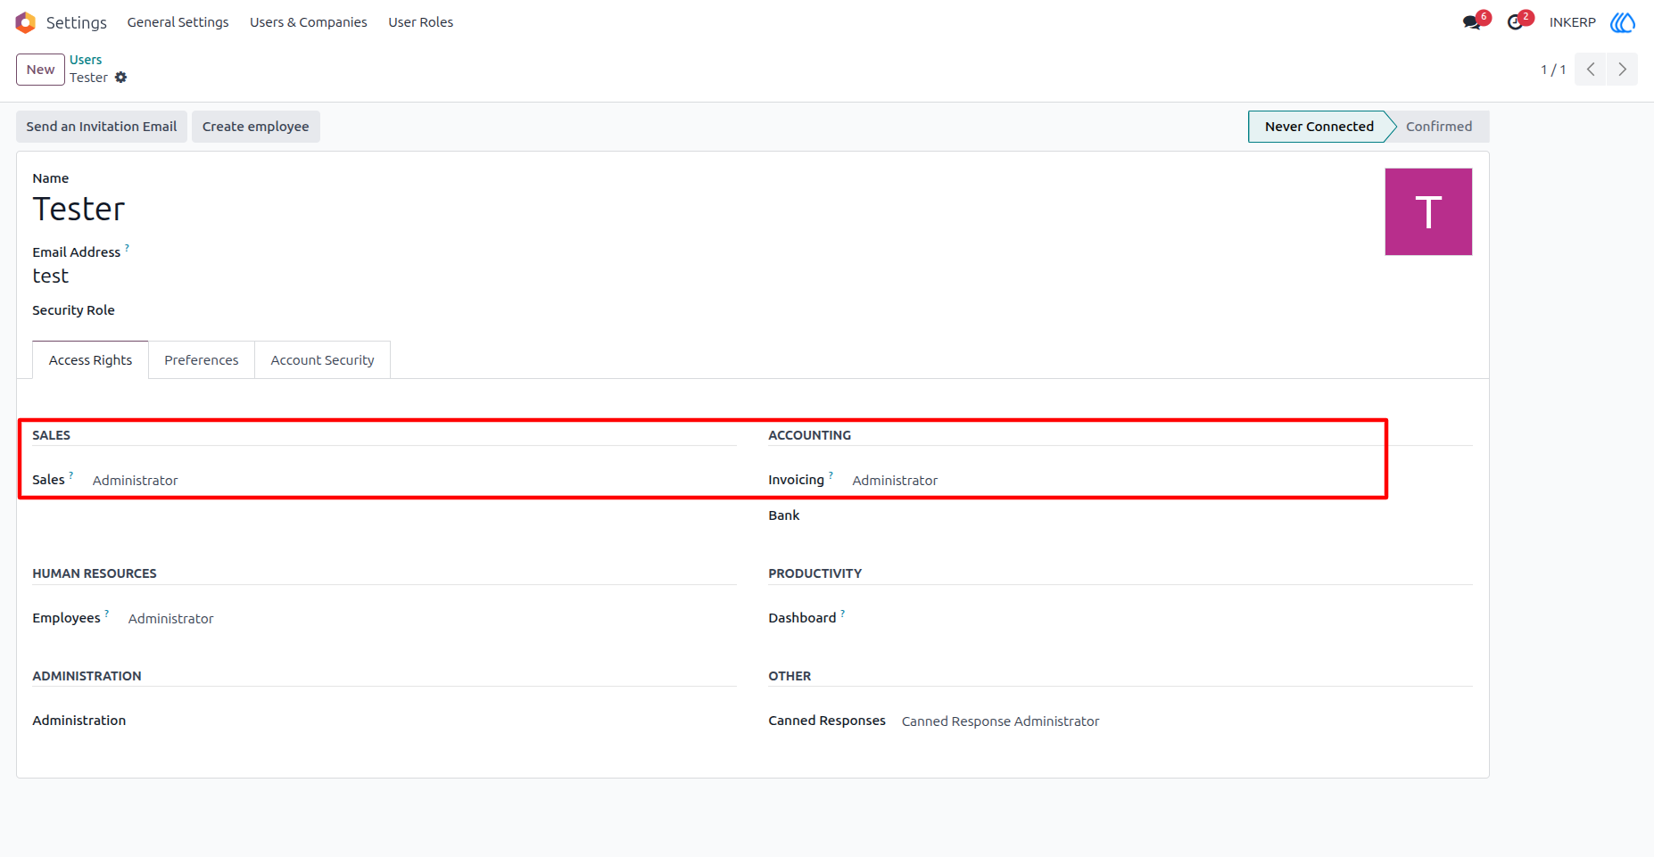Open the gear actions menu beside Tester
Image resolution: width=1654 pixels, height=857 pixels.
pos(121,78)
